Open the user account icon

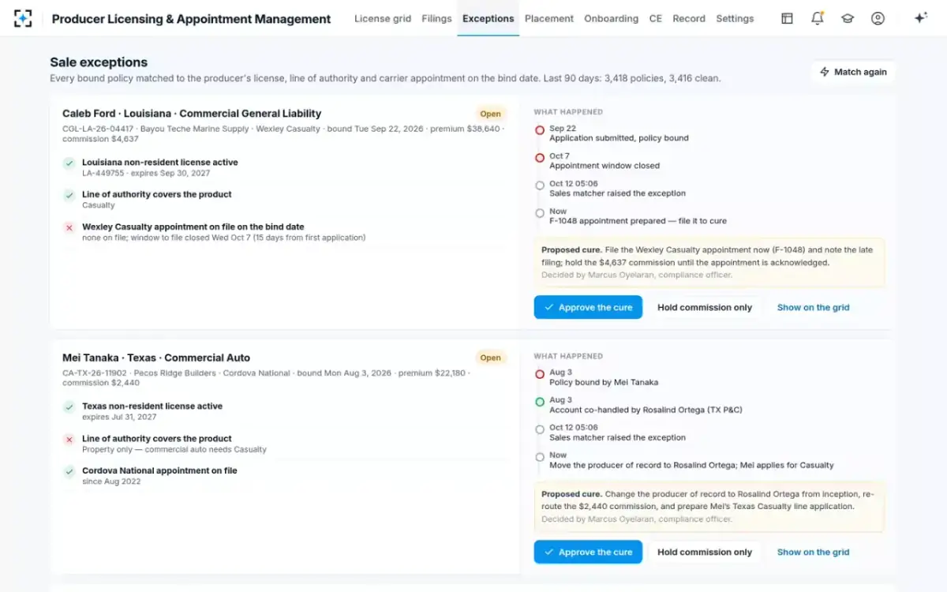point(878,18)
